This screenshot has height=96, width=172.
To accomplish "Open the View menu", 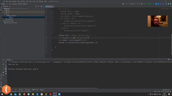I will pos(10,1).
